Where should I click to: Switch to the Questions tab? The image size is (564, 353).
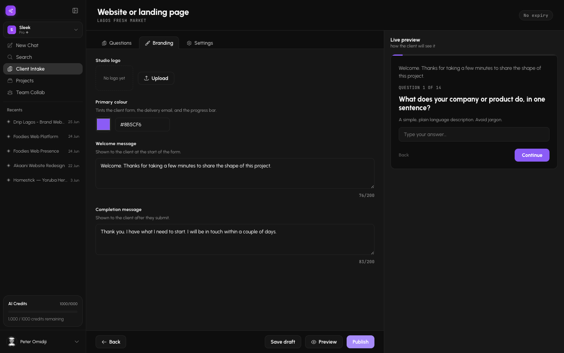[x=117, y=43]
